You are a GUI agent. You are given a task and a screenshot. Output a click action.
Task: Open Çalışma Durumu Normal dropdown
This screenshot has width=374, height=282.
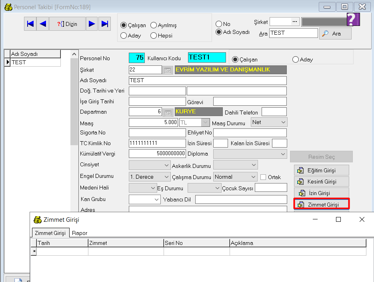(x=236, y=177)
